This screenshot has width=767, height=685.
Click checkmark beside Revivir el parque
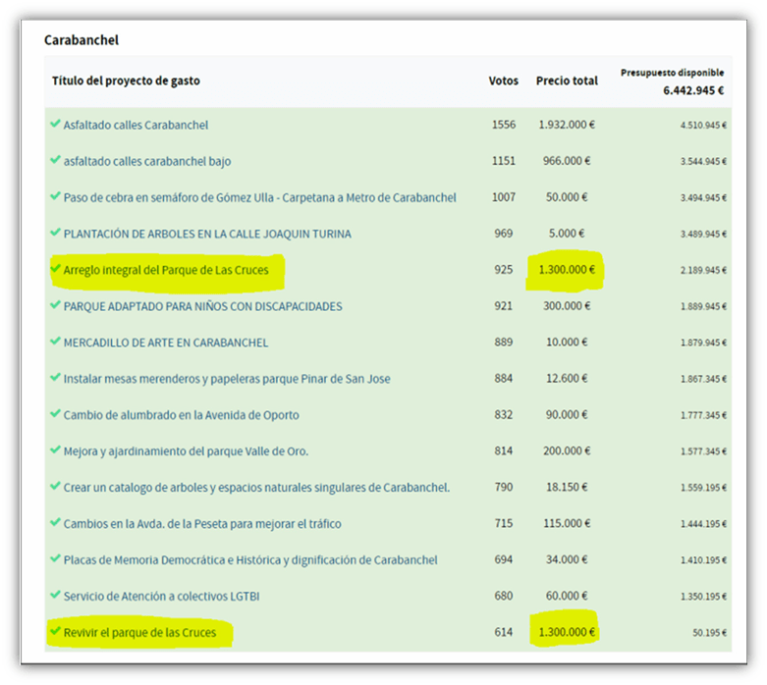point(56,632)
